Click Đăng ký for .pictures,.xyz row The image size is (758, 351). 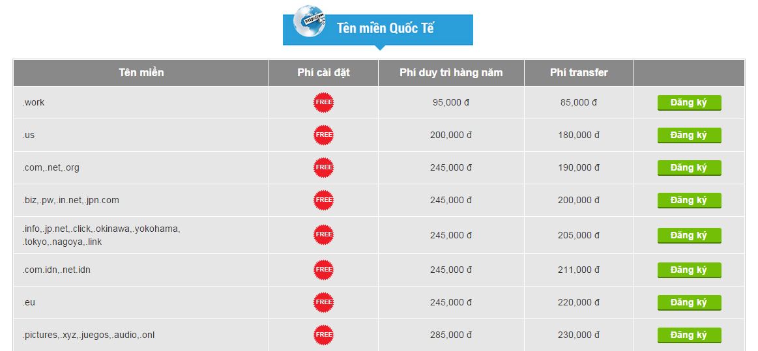coord(689,335)
